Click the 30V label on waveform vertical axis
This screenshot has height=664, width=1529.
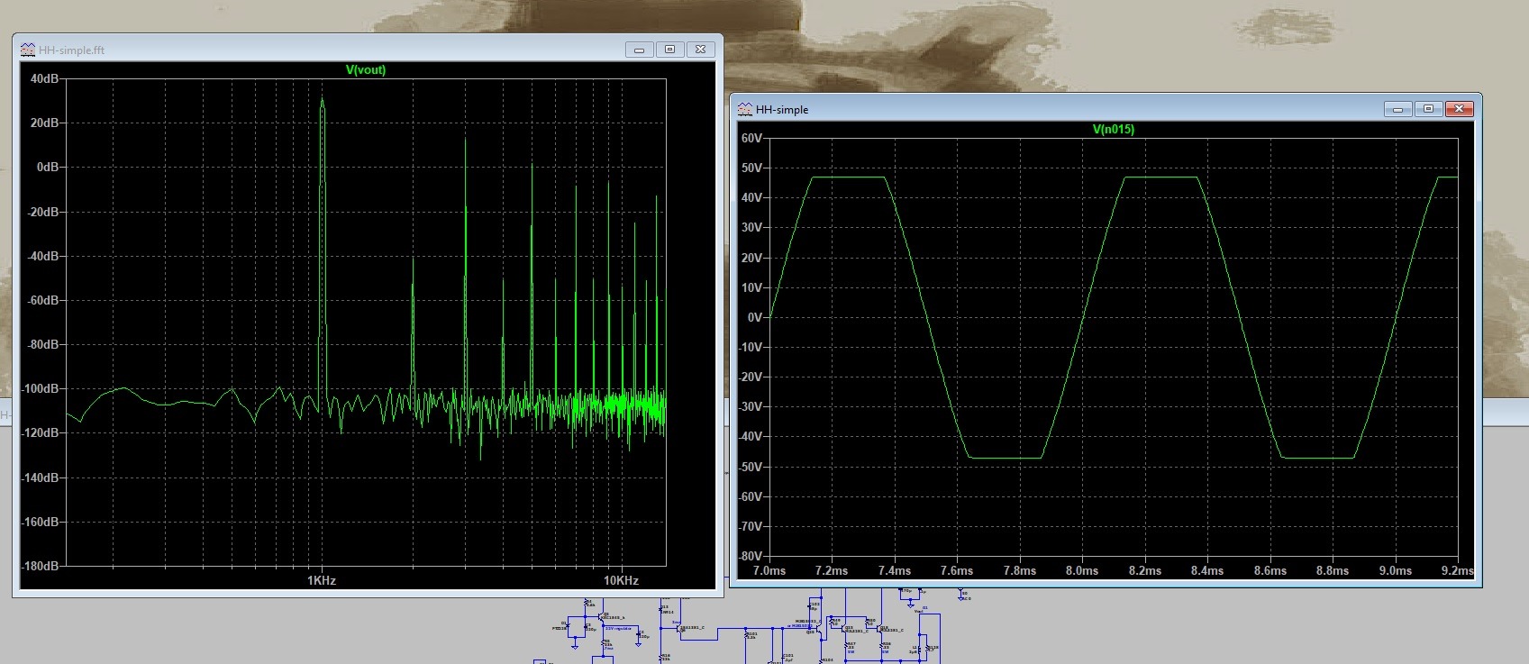751,227
